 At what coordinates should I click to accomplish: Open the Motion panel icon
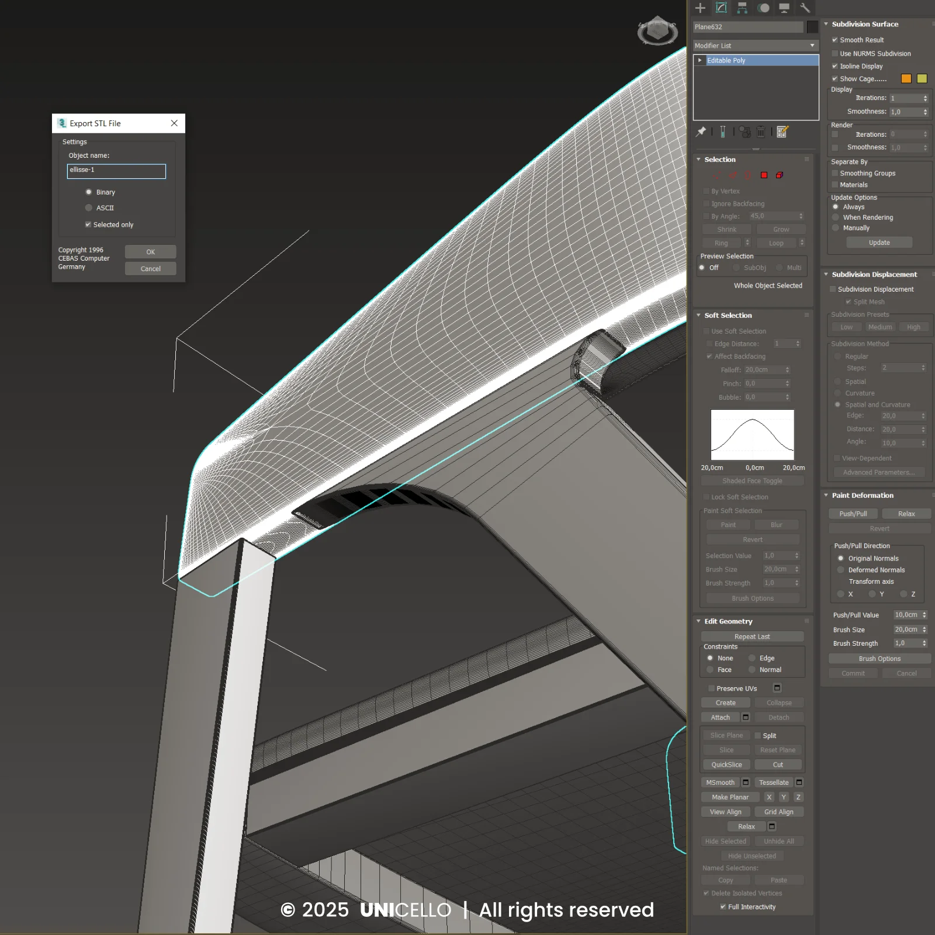pos(763,8)
